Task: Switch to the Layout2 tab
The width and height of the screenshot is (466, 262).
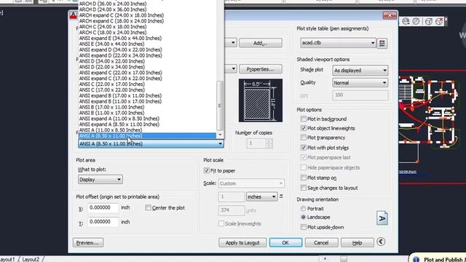Action: tap(31, 259)
